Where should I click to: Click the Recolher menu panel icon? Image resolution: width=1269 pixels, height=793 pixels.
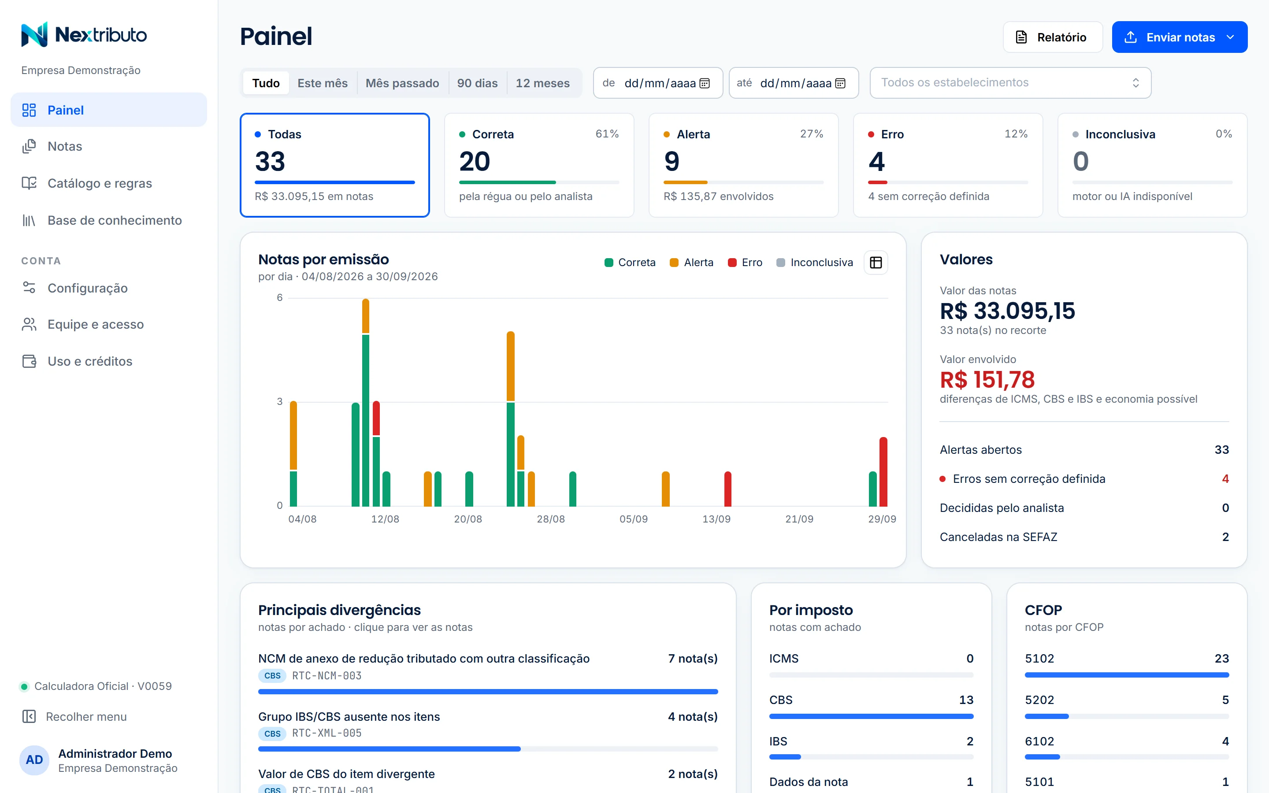29,716
